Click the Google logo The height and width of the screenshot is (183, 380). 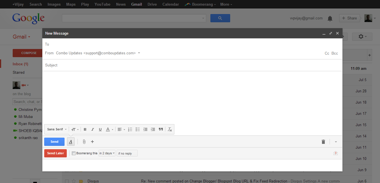pos(28,18)
